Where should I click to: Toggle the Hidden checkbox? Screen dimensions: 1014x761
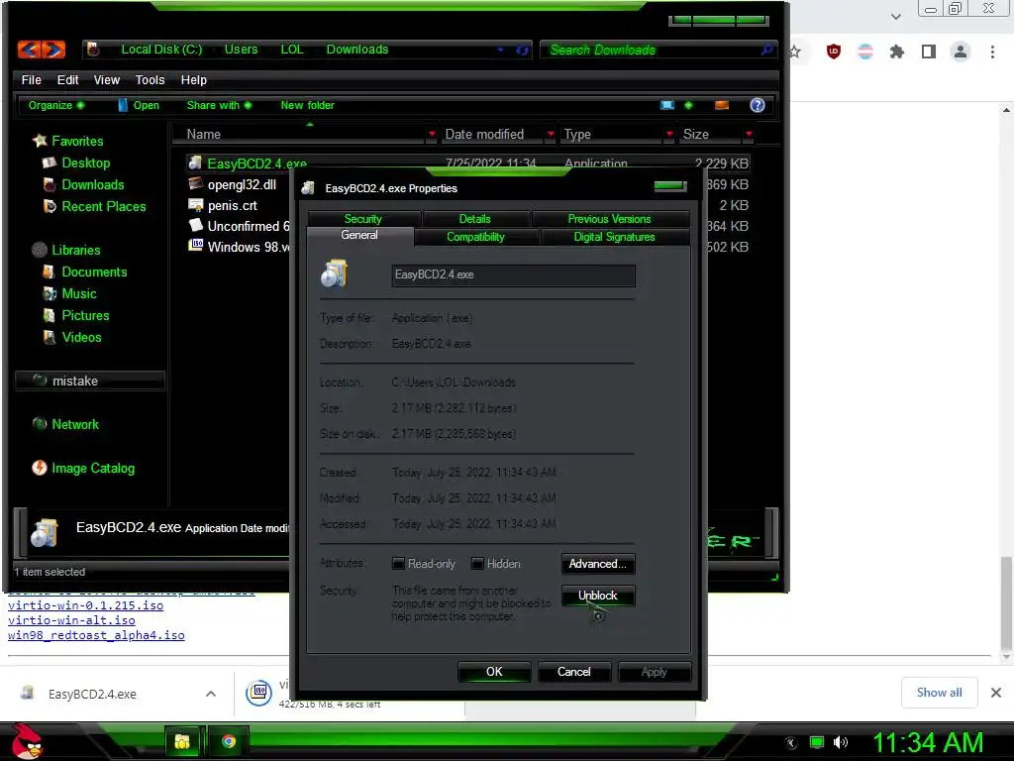477,564
